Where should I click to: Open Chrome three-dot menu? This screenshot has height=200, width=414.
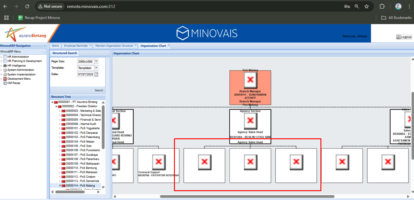pos(409,6)
